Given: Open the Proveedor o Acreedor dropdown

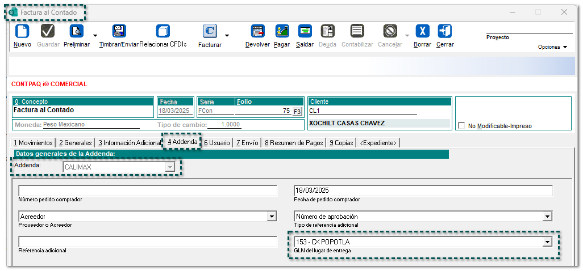Looking at the screenshot, I should (271, 217).
